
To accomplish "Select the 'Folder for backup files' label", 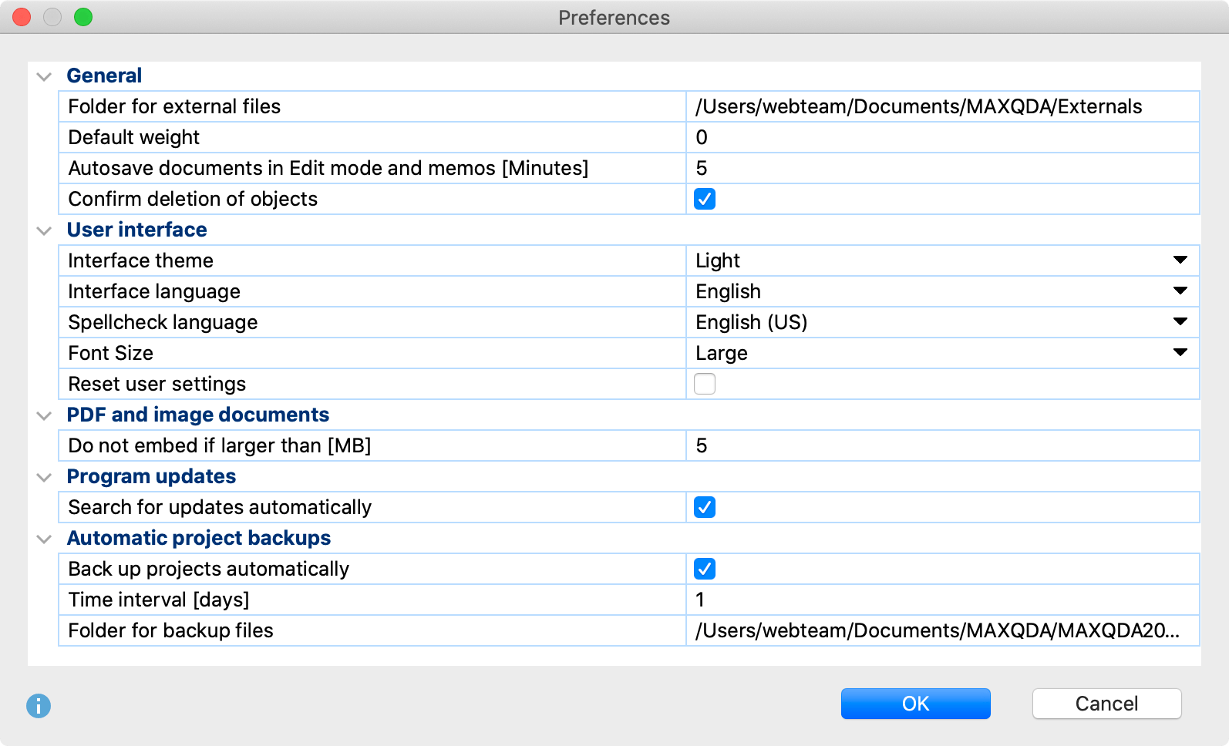I will (x=170, y=630).
